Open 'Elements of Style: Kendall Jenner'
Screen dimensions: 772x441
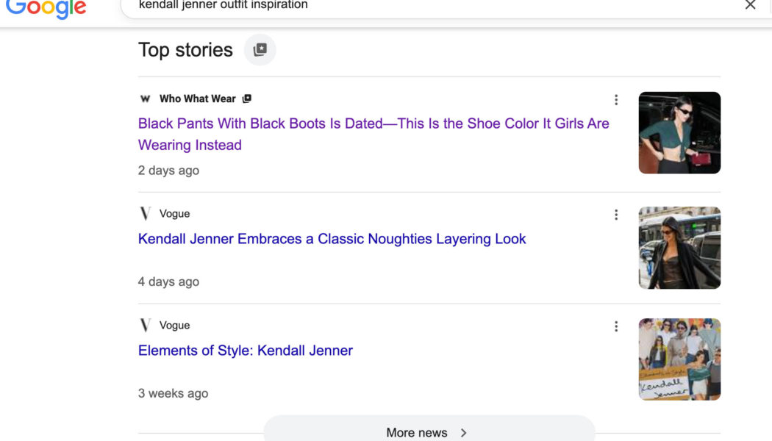(x=245, y=351)
